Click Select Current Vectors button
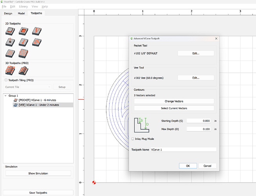Image resolution: width=256 pixels, height=196 pixels. click(174, 108)
